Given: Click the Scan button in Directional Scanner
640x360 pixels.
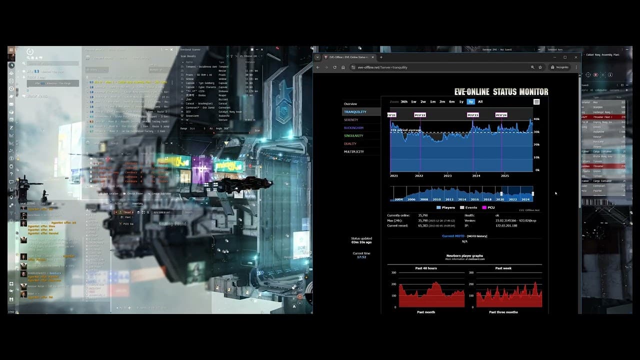Looking at the screenshot, I should point(257,130).
